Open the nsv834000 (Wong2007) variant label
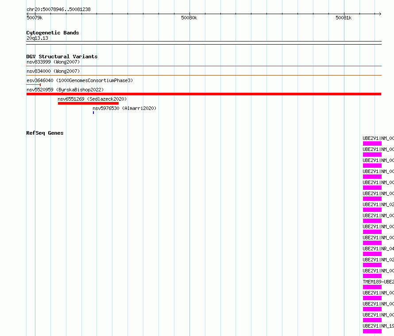 point(53,71)
